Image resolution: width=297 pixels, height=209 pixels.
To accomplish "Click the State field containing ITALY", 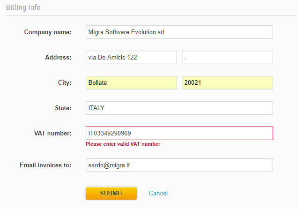I will pyautogui.click(x=179, y=108).
